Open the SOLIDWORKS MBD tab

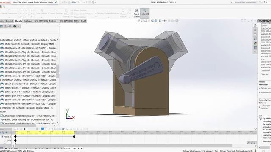click(x=69, y=21)
